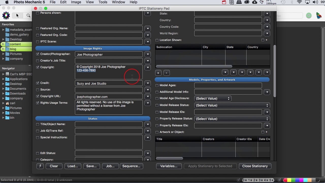Select the arrow pointer tool in toolbar
This screenshot has height=183, width=325.
(x=17, y=16)
